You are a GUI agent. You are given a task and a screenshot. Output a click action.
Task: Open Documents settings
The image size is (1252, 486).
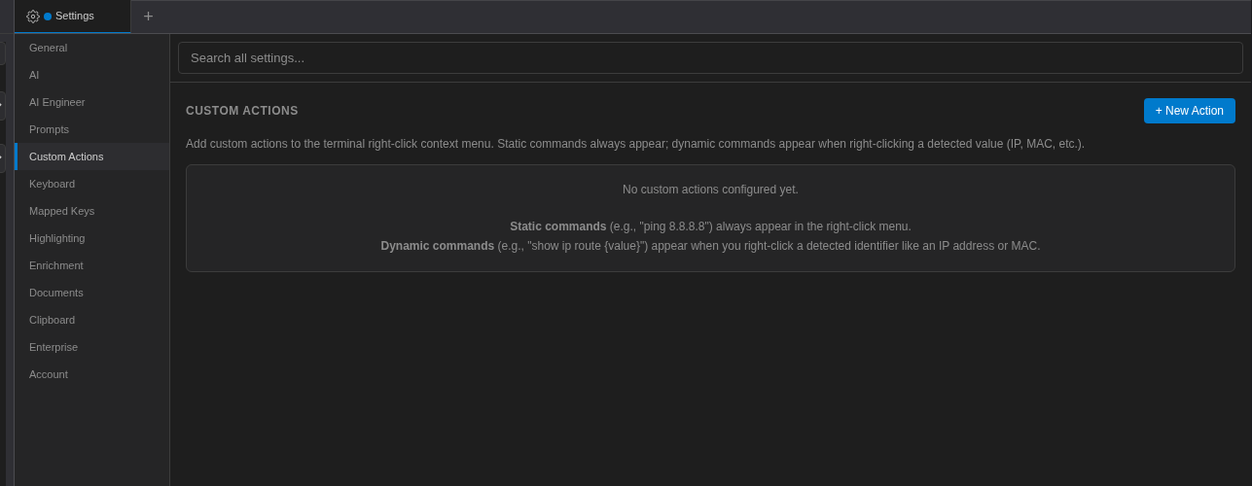tap(92, 293)
